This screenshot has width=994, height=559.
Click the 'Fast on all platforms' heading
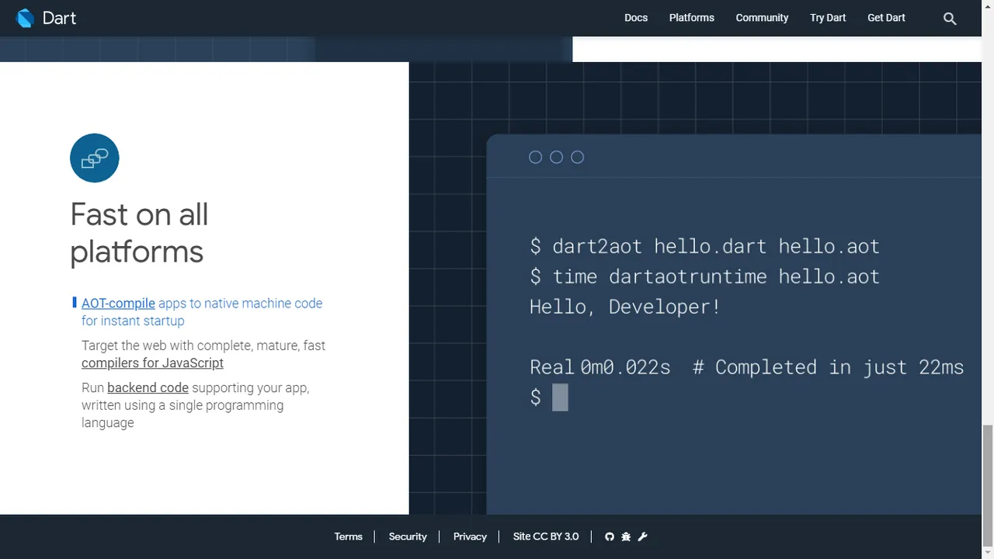(x=139, y=233)
